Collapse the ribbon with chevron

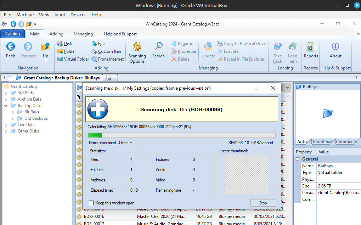coord(358,34)
